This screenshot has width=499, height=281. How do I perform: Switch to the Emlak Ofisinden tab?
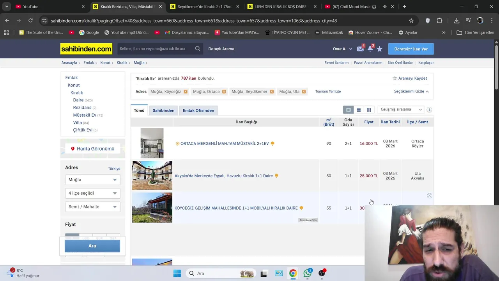[198, 110]
